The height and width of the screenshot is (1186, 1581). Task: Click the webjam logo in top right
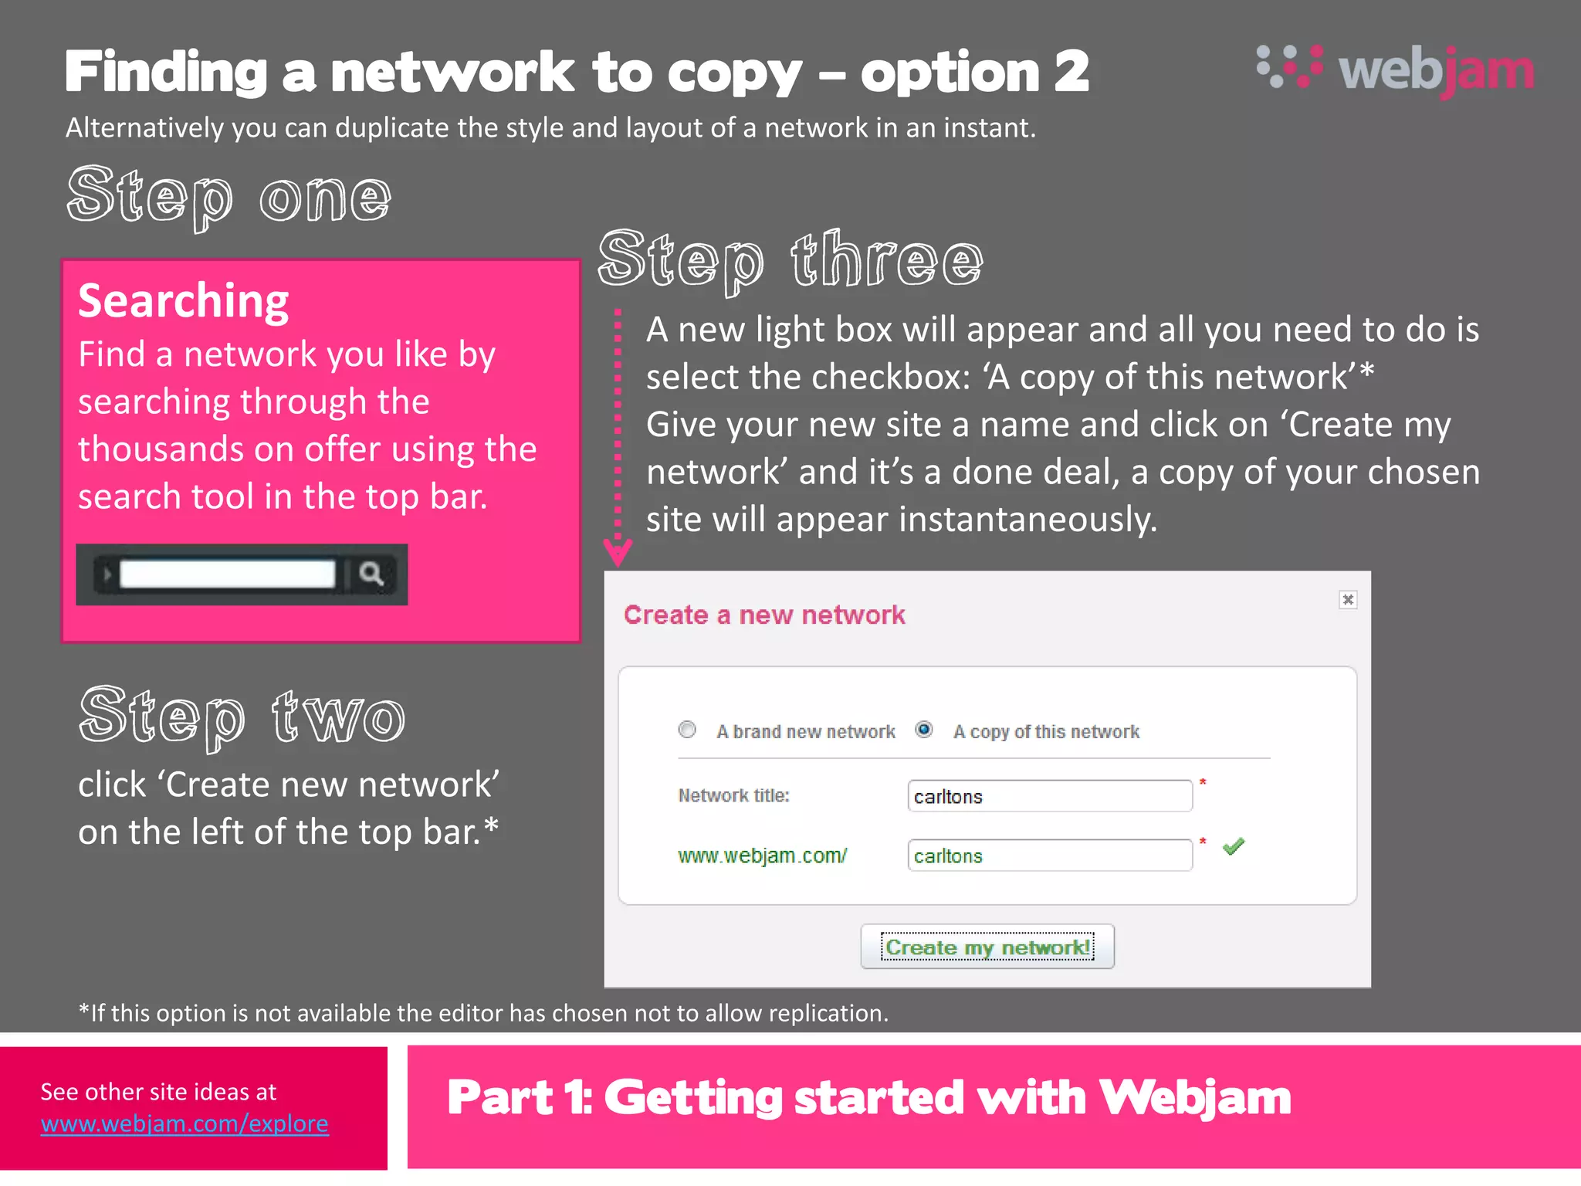point(1396,71)
